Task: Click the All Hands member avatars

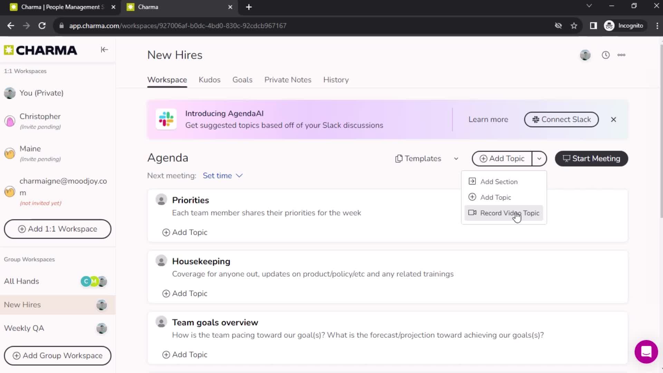Action: point(94,281)
